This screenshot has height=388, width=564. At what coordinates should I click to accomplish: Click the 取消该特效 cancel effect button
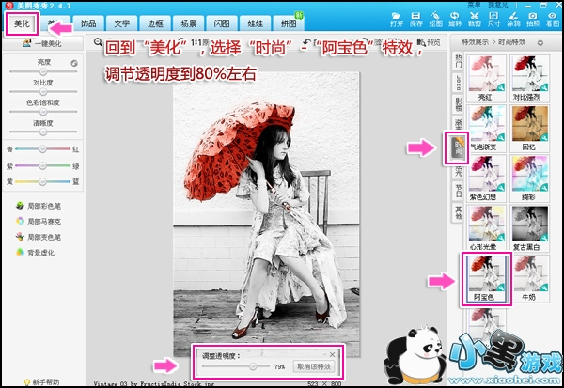coord(313,367)
